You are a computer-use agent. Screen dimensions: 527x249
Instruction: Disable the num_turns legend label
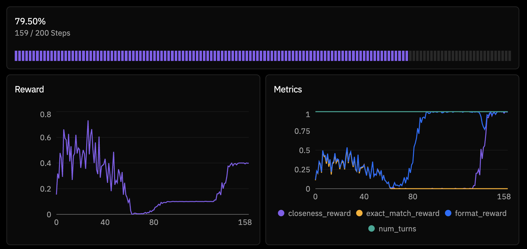(x=397, y=229)
